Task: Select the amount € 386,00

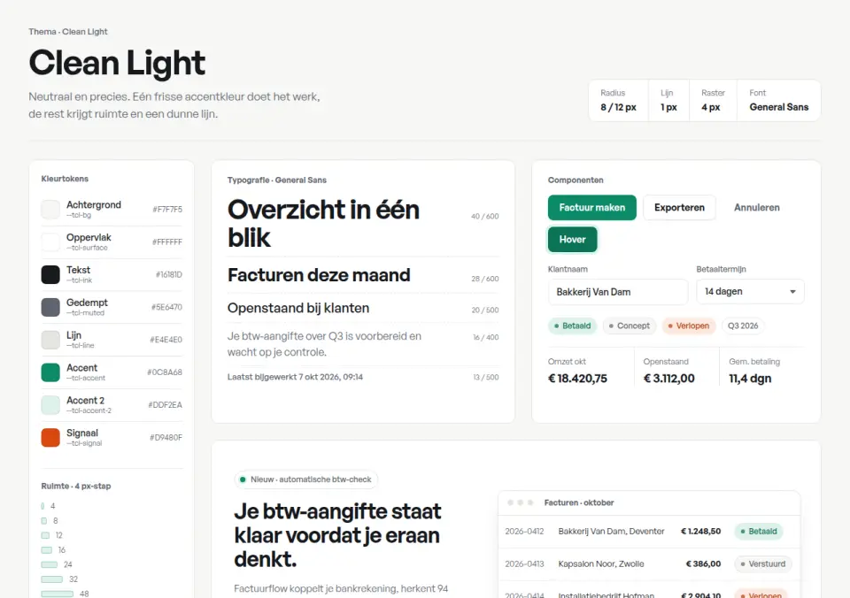Action: point(703,563)
